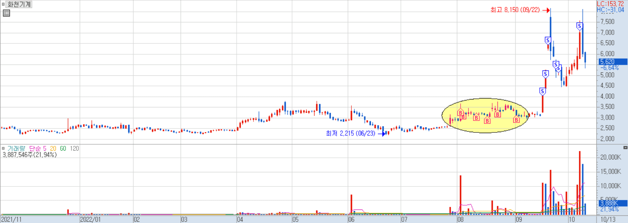Screen dimensions: 628x223
Task: Select the 5-period volume average legend
Action: click(45, 149)
